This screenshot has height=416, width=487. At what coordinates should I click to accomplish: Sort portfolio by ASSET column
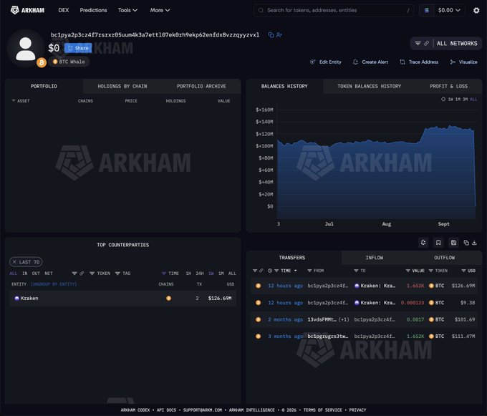(x=21, y=101)
